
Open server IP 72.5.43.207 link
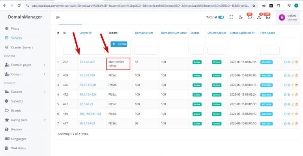coord(87,62)
